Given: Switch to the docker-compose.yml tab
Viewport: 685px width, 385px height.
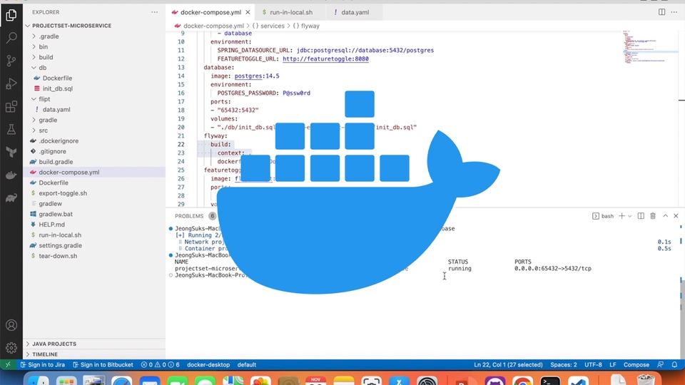Looking at the screenshot, I should (x=210, y=12).
